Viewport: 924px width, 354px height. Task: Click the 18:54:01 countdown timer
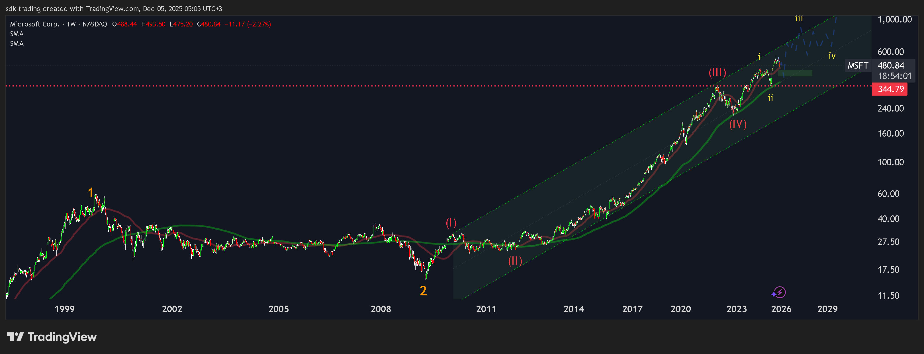coord(895,76)
